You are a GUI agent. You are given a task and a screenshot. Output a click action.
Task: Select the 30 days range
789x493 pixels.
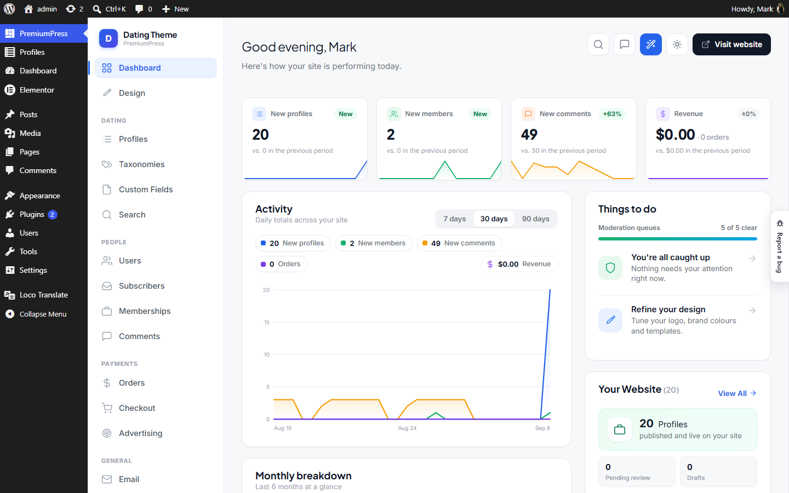coord(494,219)
